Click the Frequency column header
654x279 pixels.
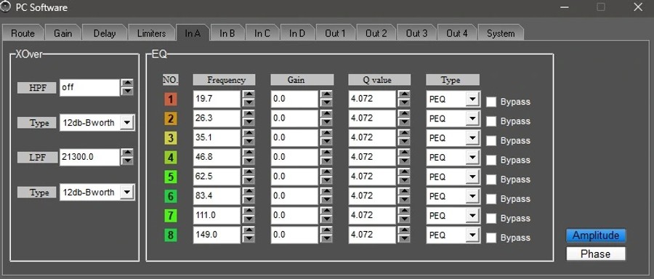click(x=224, y=80)
